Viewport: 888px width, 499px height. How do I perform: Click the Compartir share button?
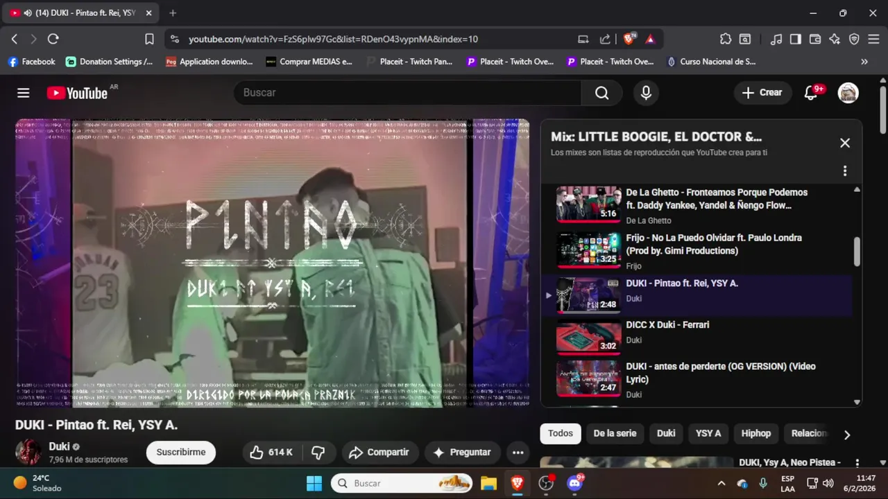point(379,453)
